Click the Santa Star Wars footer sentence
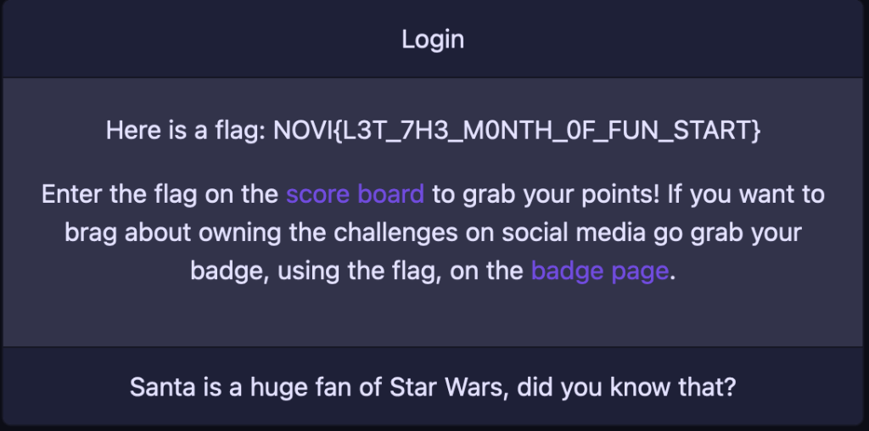 pyautogui.click(x=433, y=388)
